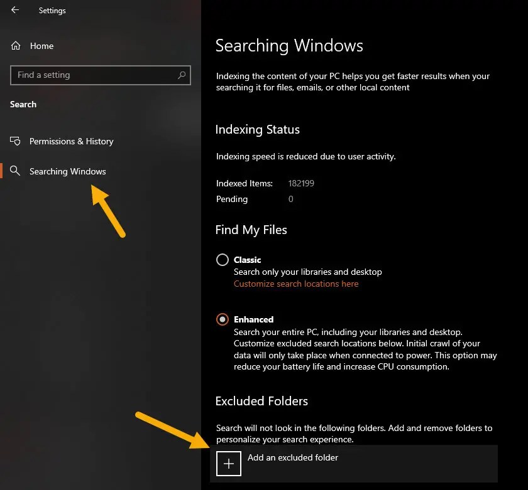Click the indexed items count 182199
Screen dimensions: 528x490
tap(301, 184)
